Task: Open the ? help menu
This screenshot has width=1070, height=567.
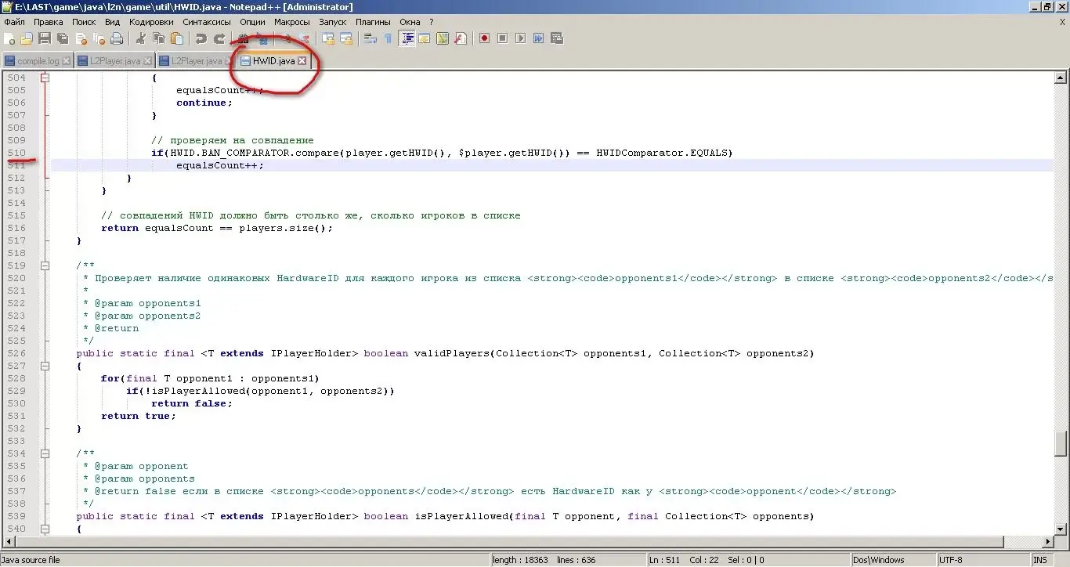Action: pos(432,22)
